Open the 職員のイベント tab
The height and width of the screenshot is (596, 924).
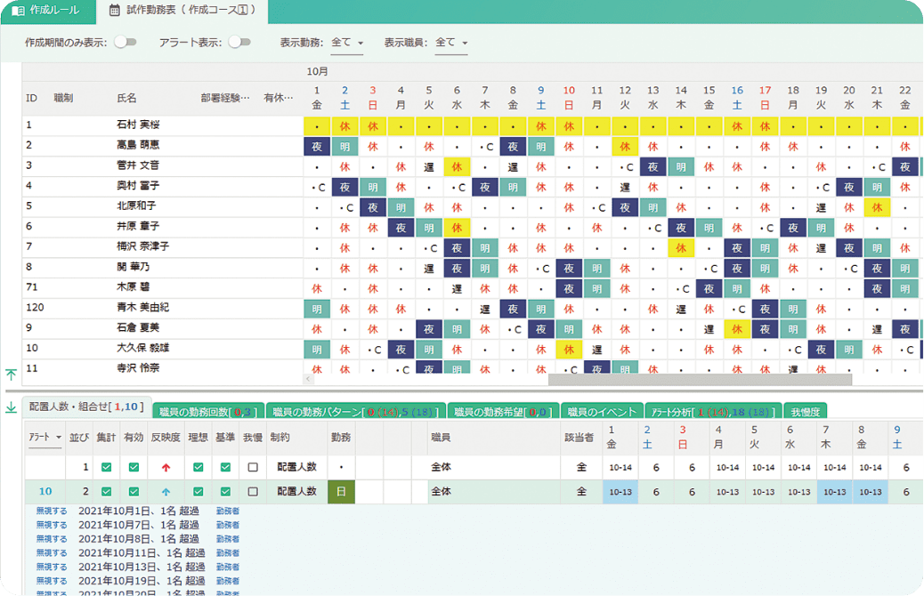602,411
